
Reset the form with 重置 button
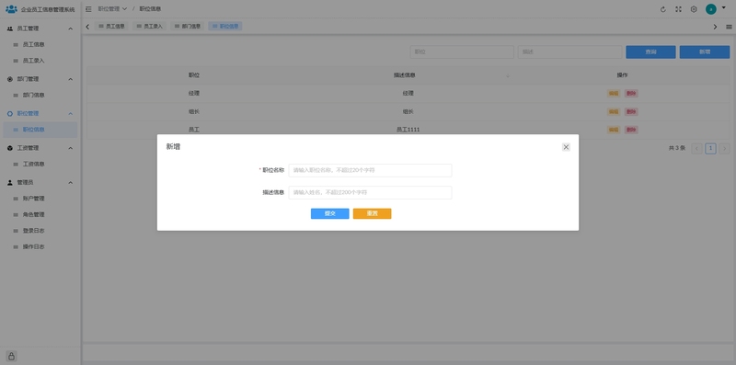point(373,213)
